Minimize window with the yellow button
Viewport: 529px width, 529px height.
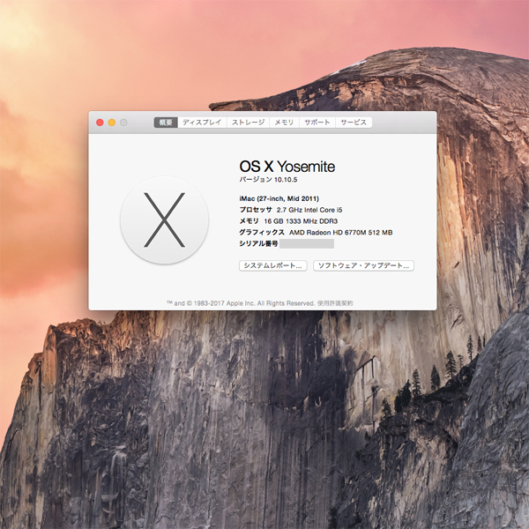pyautogui.click(x=112, y=123)
